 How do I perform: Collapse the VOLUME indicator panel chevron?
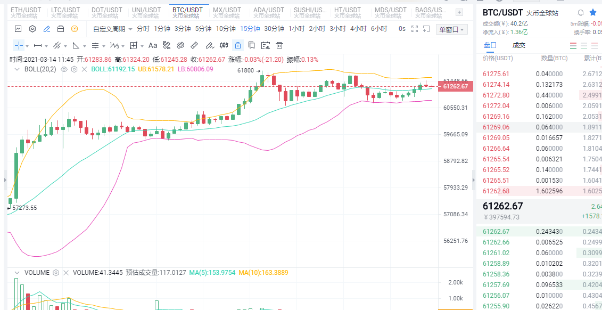pos(17,273)
